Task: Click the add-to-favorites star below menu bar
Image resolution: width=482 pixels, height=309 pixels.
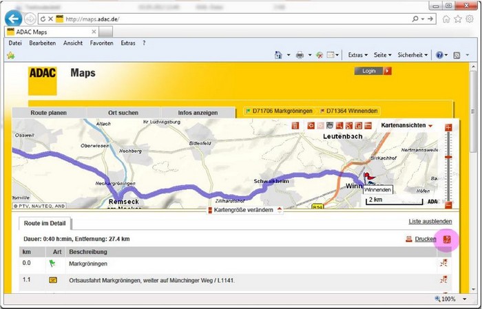Action: [11, 55]
